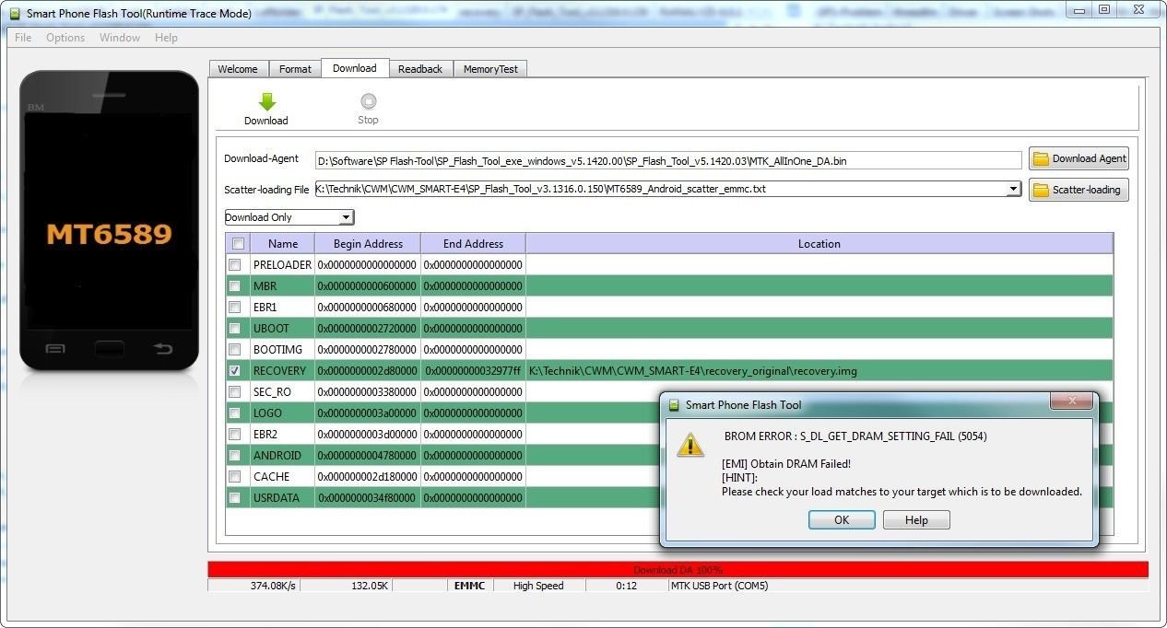The height and width of the screenshot is (628, 1167).
Task: Click the back arrow key on phone image
Action: pos(162,349)
